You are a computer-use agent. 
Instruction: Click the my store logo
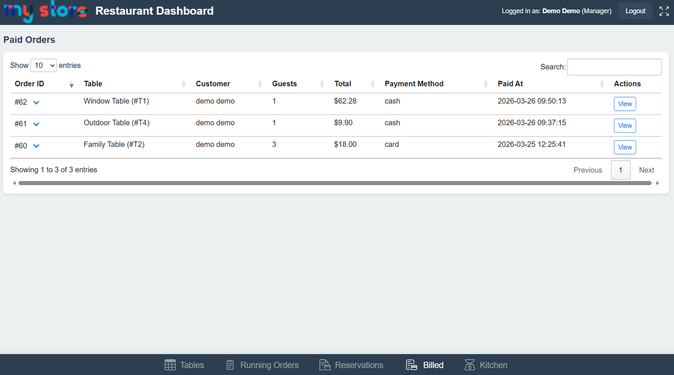point(45,11)
